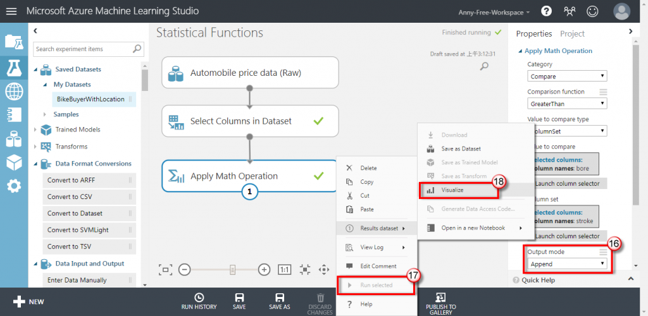
Task: Expand the Samples tree node
Action: 45,114
